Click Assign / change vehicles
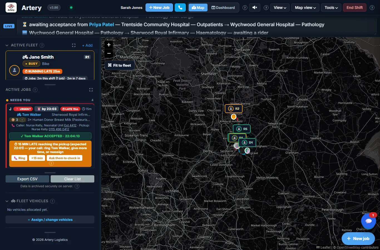 [x=50, y=219]
